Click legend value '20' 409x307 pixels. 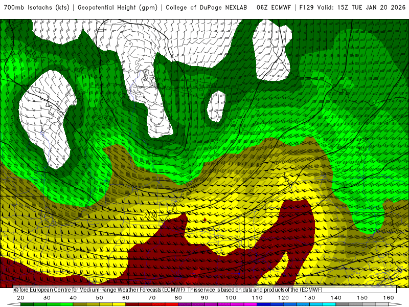pos(20,298)
